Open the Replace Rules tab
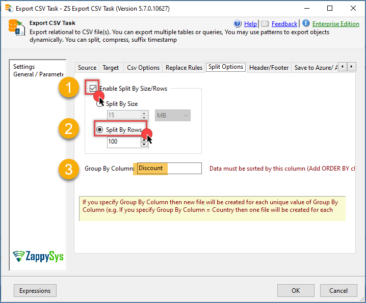The width and height of the screenshot is (366, 303). [x=184, y=68]
